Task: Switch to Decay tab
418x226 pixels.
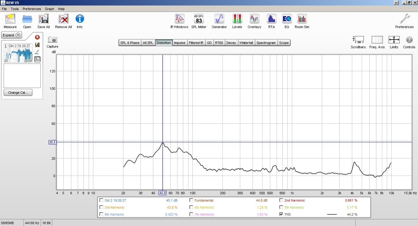Action: coord(231,43)
